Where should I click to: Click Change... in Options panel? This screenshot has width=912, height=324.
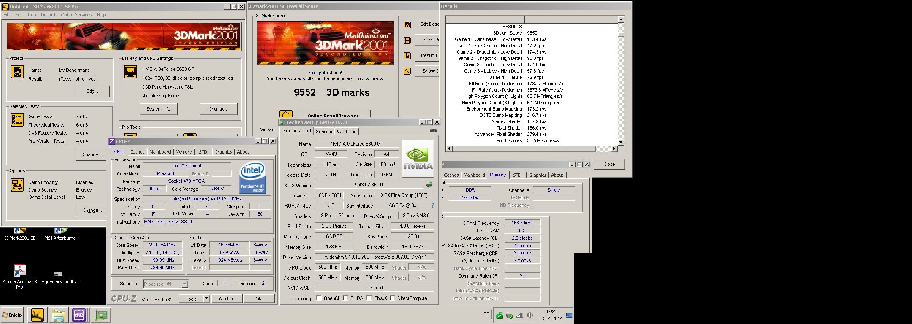point(92,210)
